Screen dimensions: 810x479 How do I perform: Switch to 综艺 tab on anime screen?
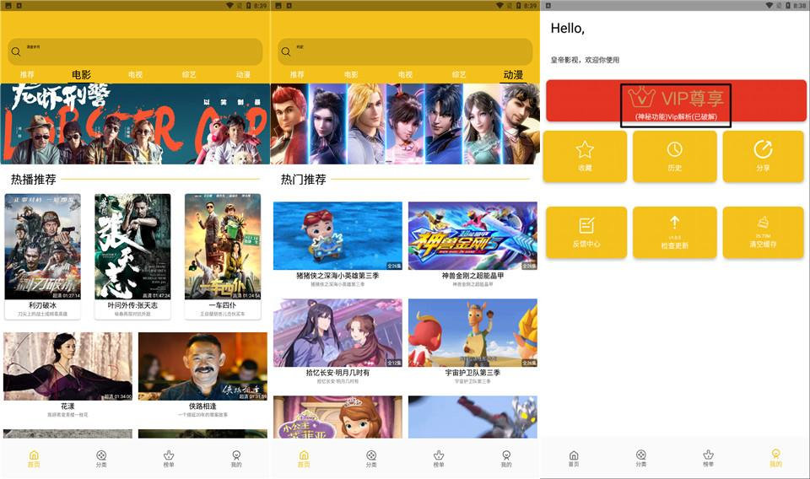click(x=459, y=75)
